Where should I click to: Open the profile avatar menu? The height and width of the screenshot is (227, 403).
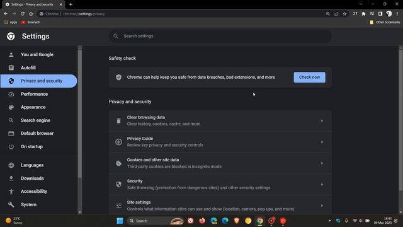[389, 14]
